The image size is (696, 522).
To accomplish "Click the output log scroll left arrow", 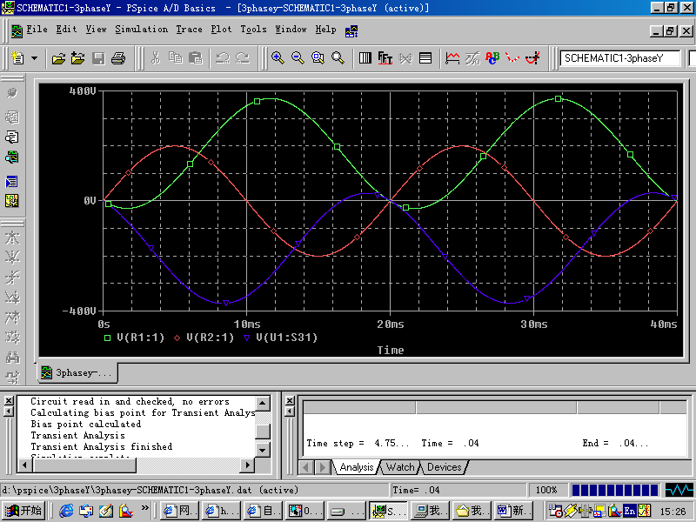I will coord(25,465).
